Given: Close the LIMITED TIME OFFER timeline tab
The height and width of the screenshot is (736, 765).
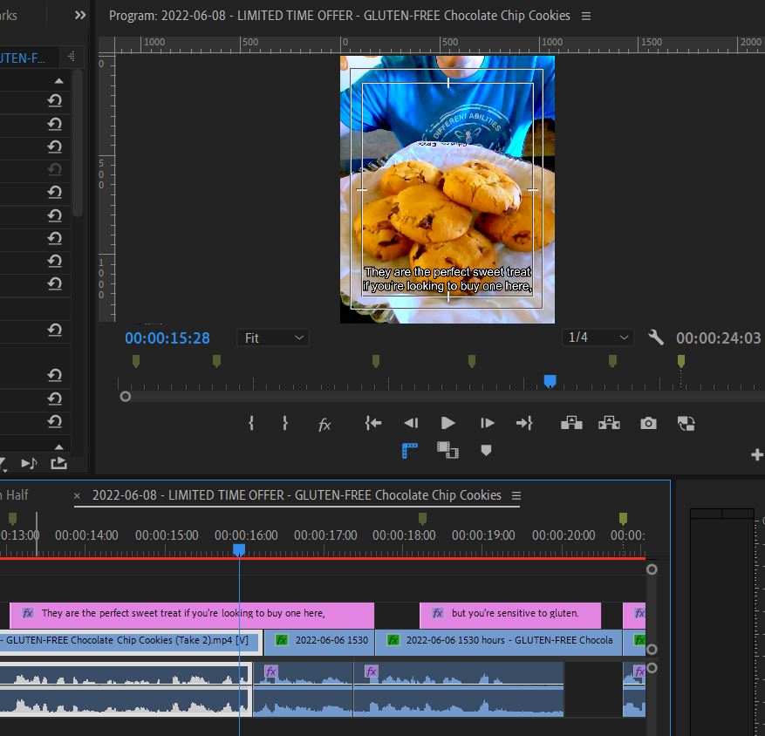Looking at the screenshot, I should pos(77,496).
